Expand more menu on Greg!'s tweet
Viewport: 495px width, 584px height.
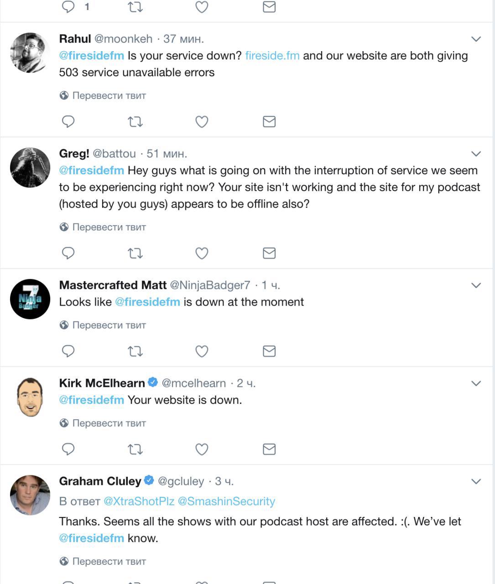click(476, 154)
